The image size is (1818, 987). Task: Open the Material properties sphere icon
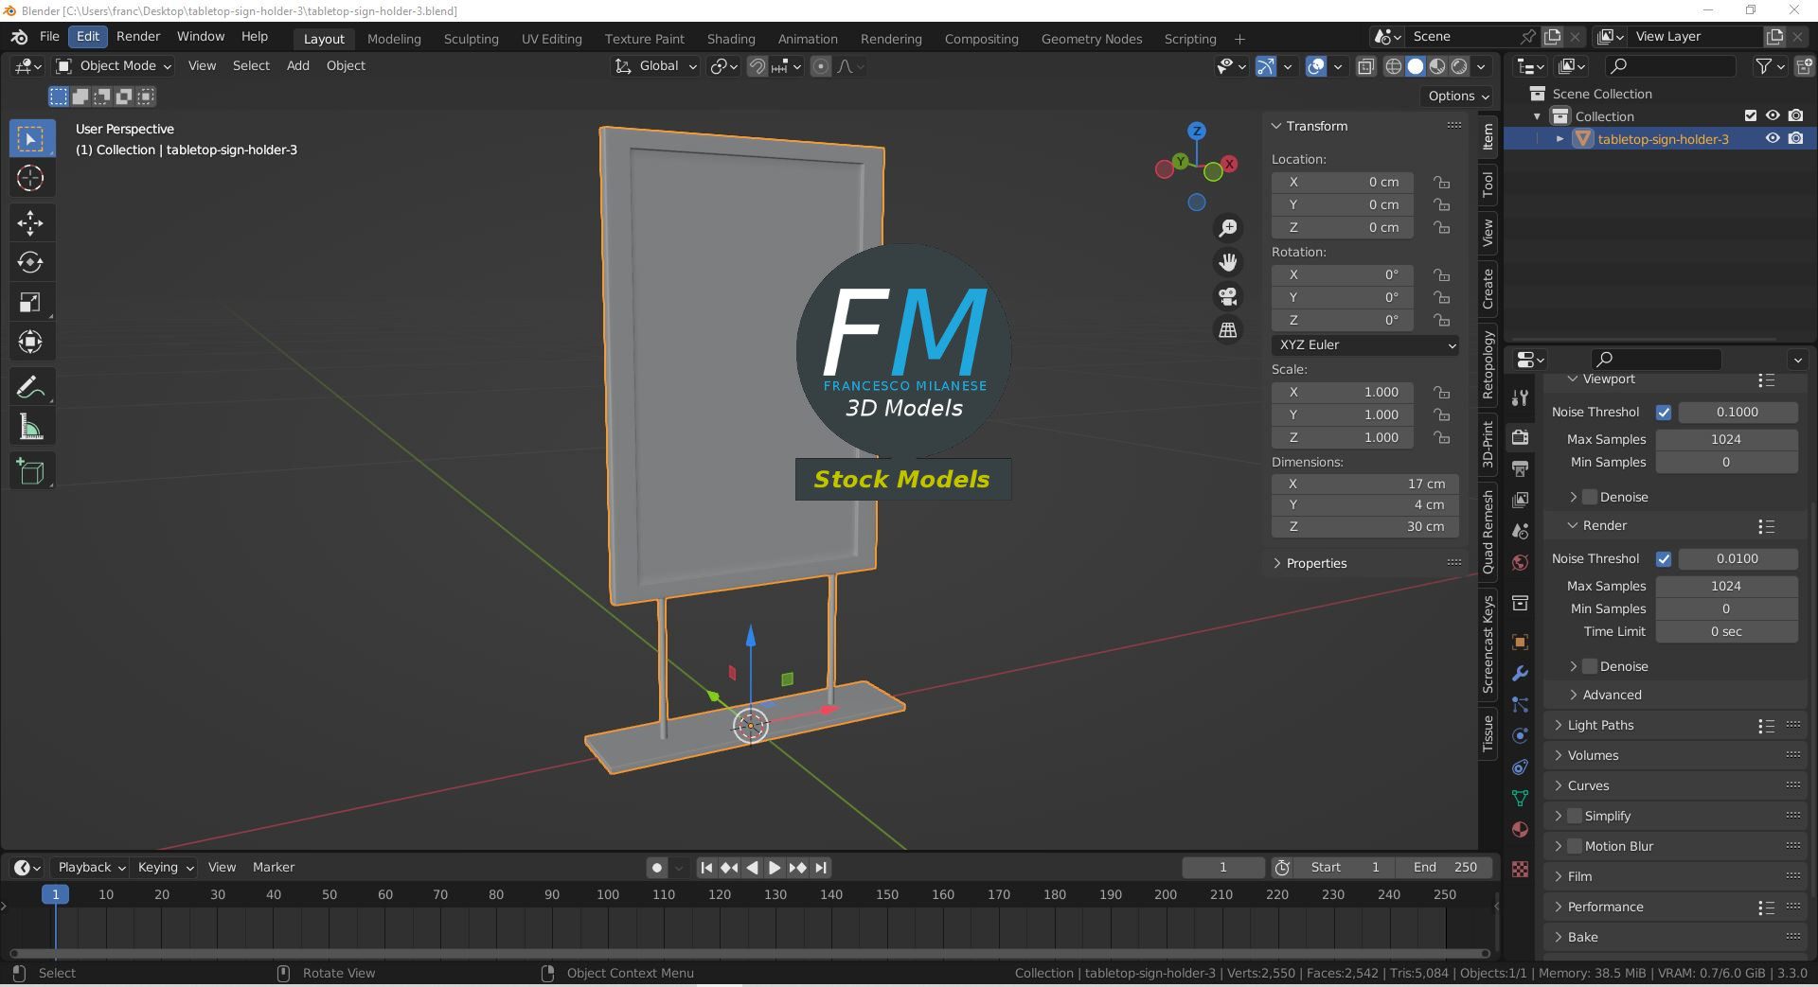[1521, 829]
